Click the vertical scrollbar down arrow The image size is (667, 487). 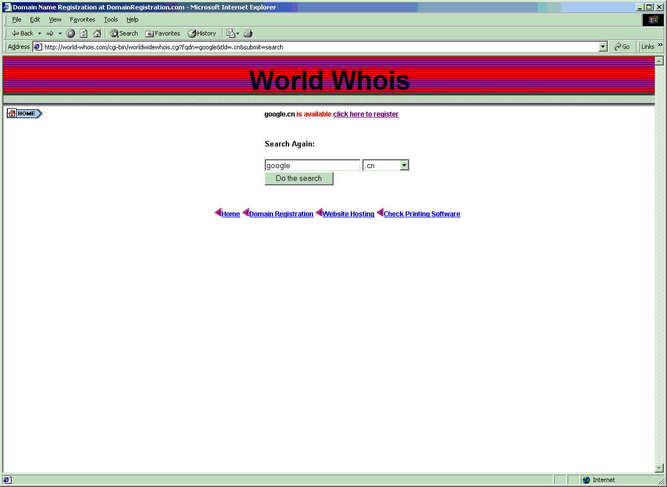[x=659, y=468]
